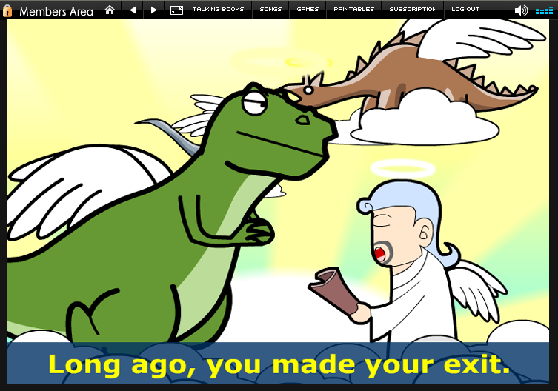Screen dimensions: 558x391
Task: Open the Printables section
Action: click(x=353, y=10)
